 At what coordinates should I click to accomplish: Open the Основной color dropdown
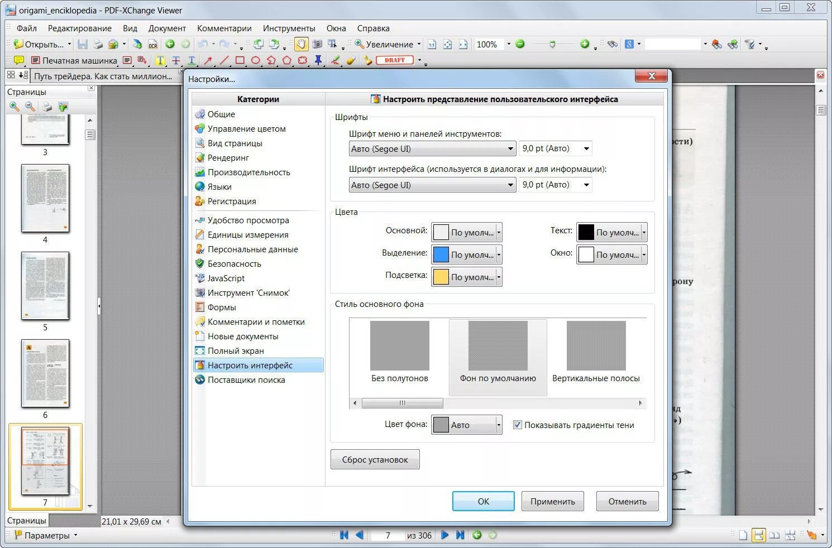pos(467,232)
